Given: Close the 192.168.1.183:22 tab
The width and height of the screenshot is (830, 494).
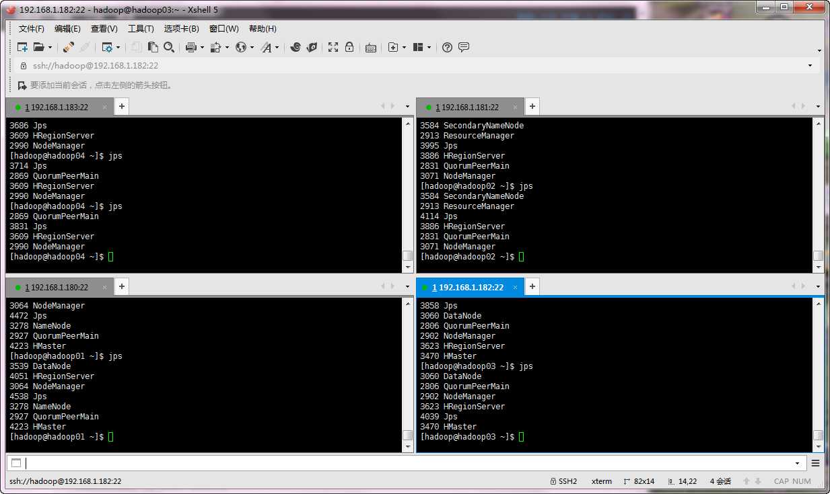Looking at the screenshot, I should click(x=104, y=108).
